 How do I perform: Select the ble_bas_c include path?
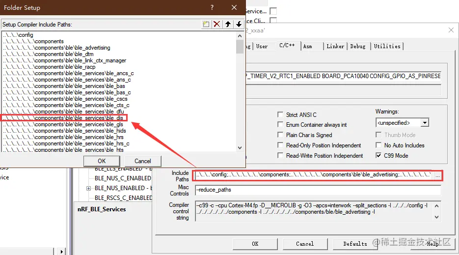click(x=67, y=92)
